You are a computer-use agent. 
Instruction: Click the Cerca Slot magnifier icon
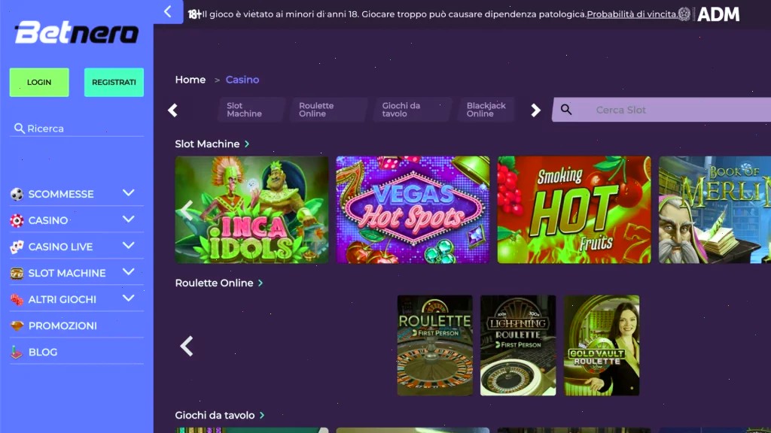tap(566, 110)
